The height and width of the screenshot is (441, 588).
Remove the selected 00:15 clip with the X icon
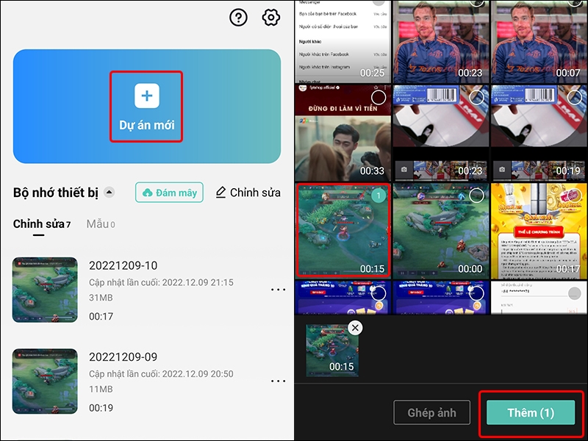click(x=354, y=326)
